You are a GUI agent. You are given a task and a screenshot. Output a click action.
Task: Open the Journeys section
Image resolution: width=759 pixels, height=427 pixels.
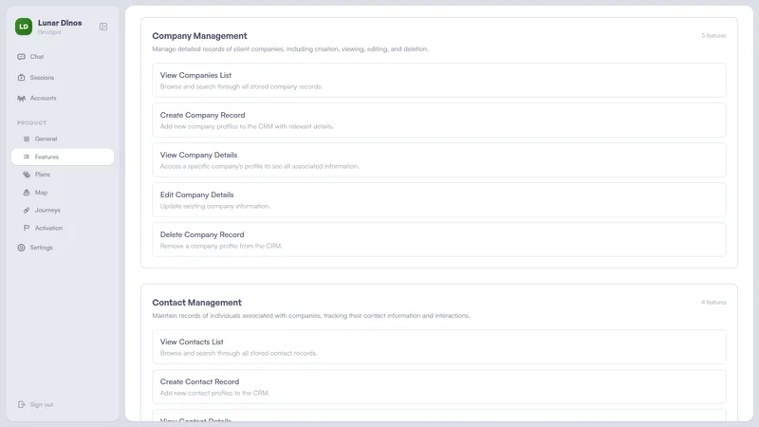(47, 210)
